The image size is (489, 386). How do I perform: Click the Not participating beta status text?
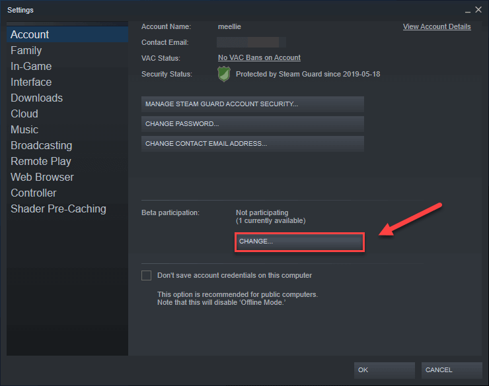click(x=262, y=212)
